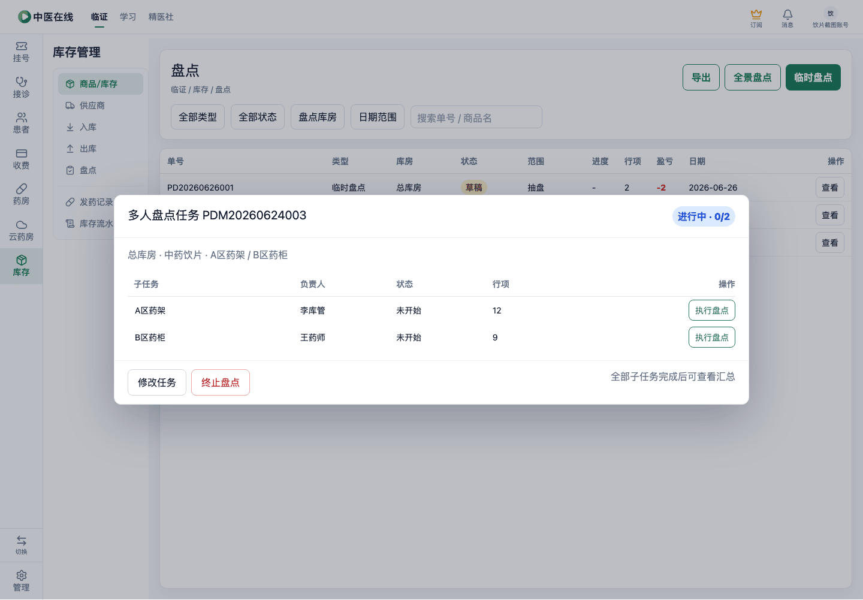The height and width of the screenshot is (600, 863).
Task: Click 执行盘点 for A区药架
Action: click(712, 310)
